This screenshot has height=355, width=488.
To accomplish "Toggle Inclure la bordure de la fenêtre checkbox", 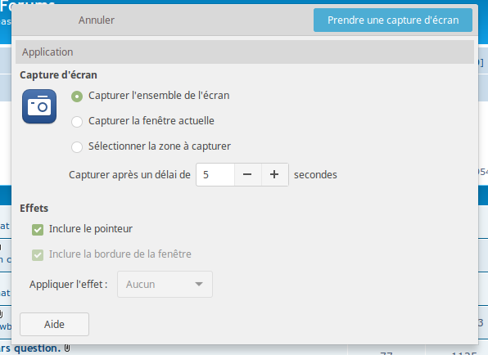I will tap(38, 255).
